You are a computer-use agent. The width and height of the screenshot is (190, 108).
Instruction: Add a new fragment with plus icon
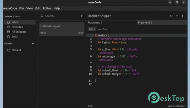pos(183,16)
